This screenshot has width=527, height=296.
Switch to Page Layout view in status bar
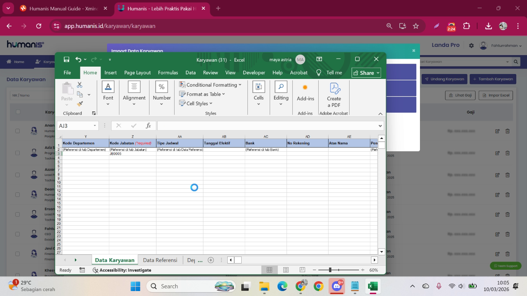tap(286, 270)
